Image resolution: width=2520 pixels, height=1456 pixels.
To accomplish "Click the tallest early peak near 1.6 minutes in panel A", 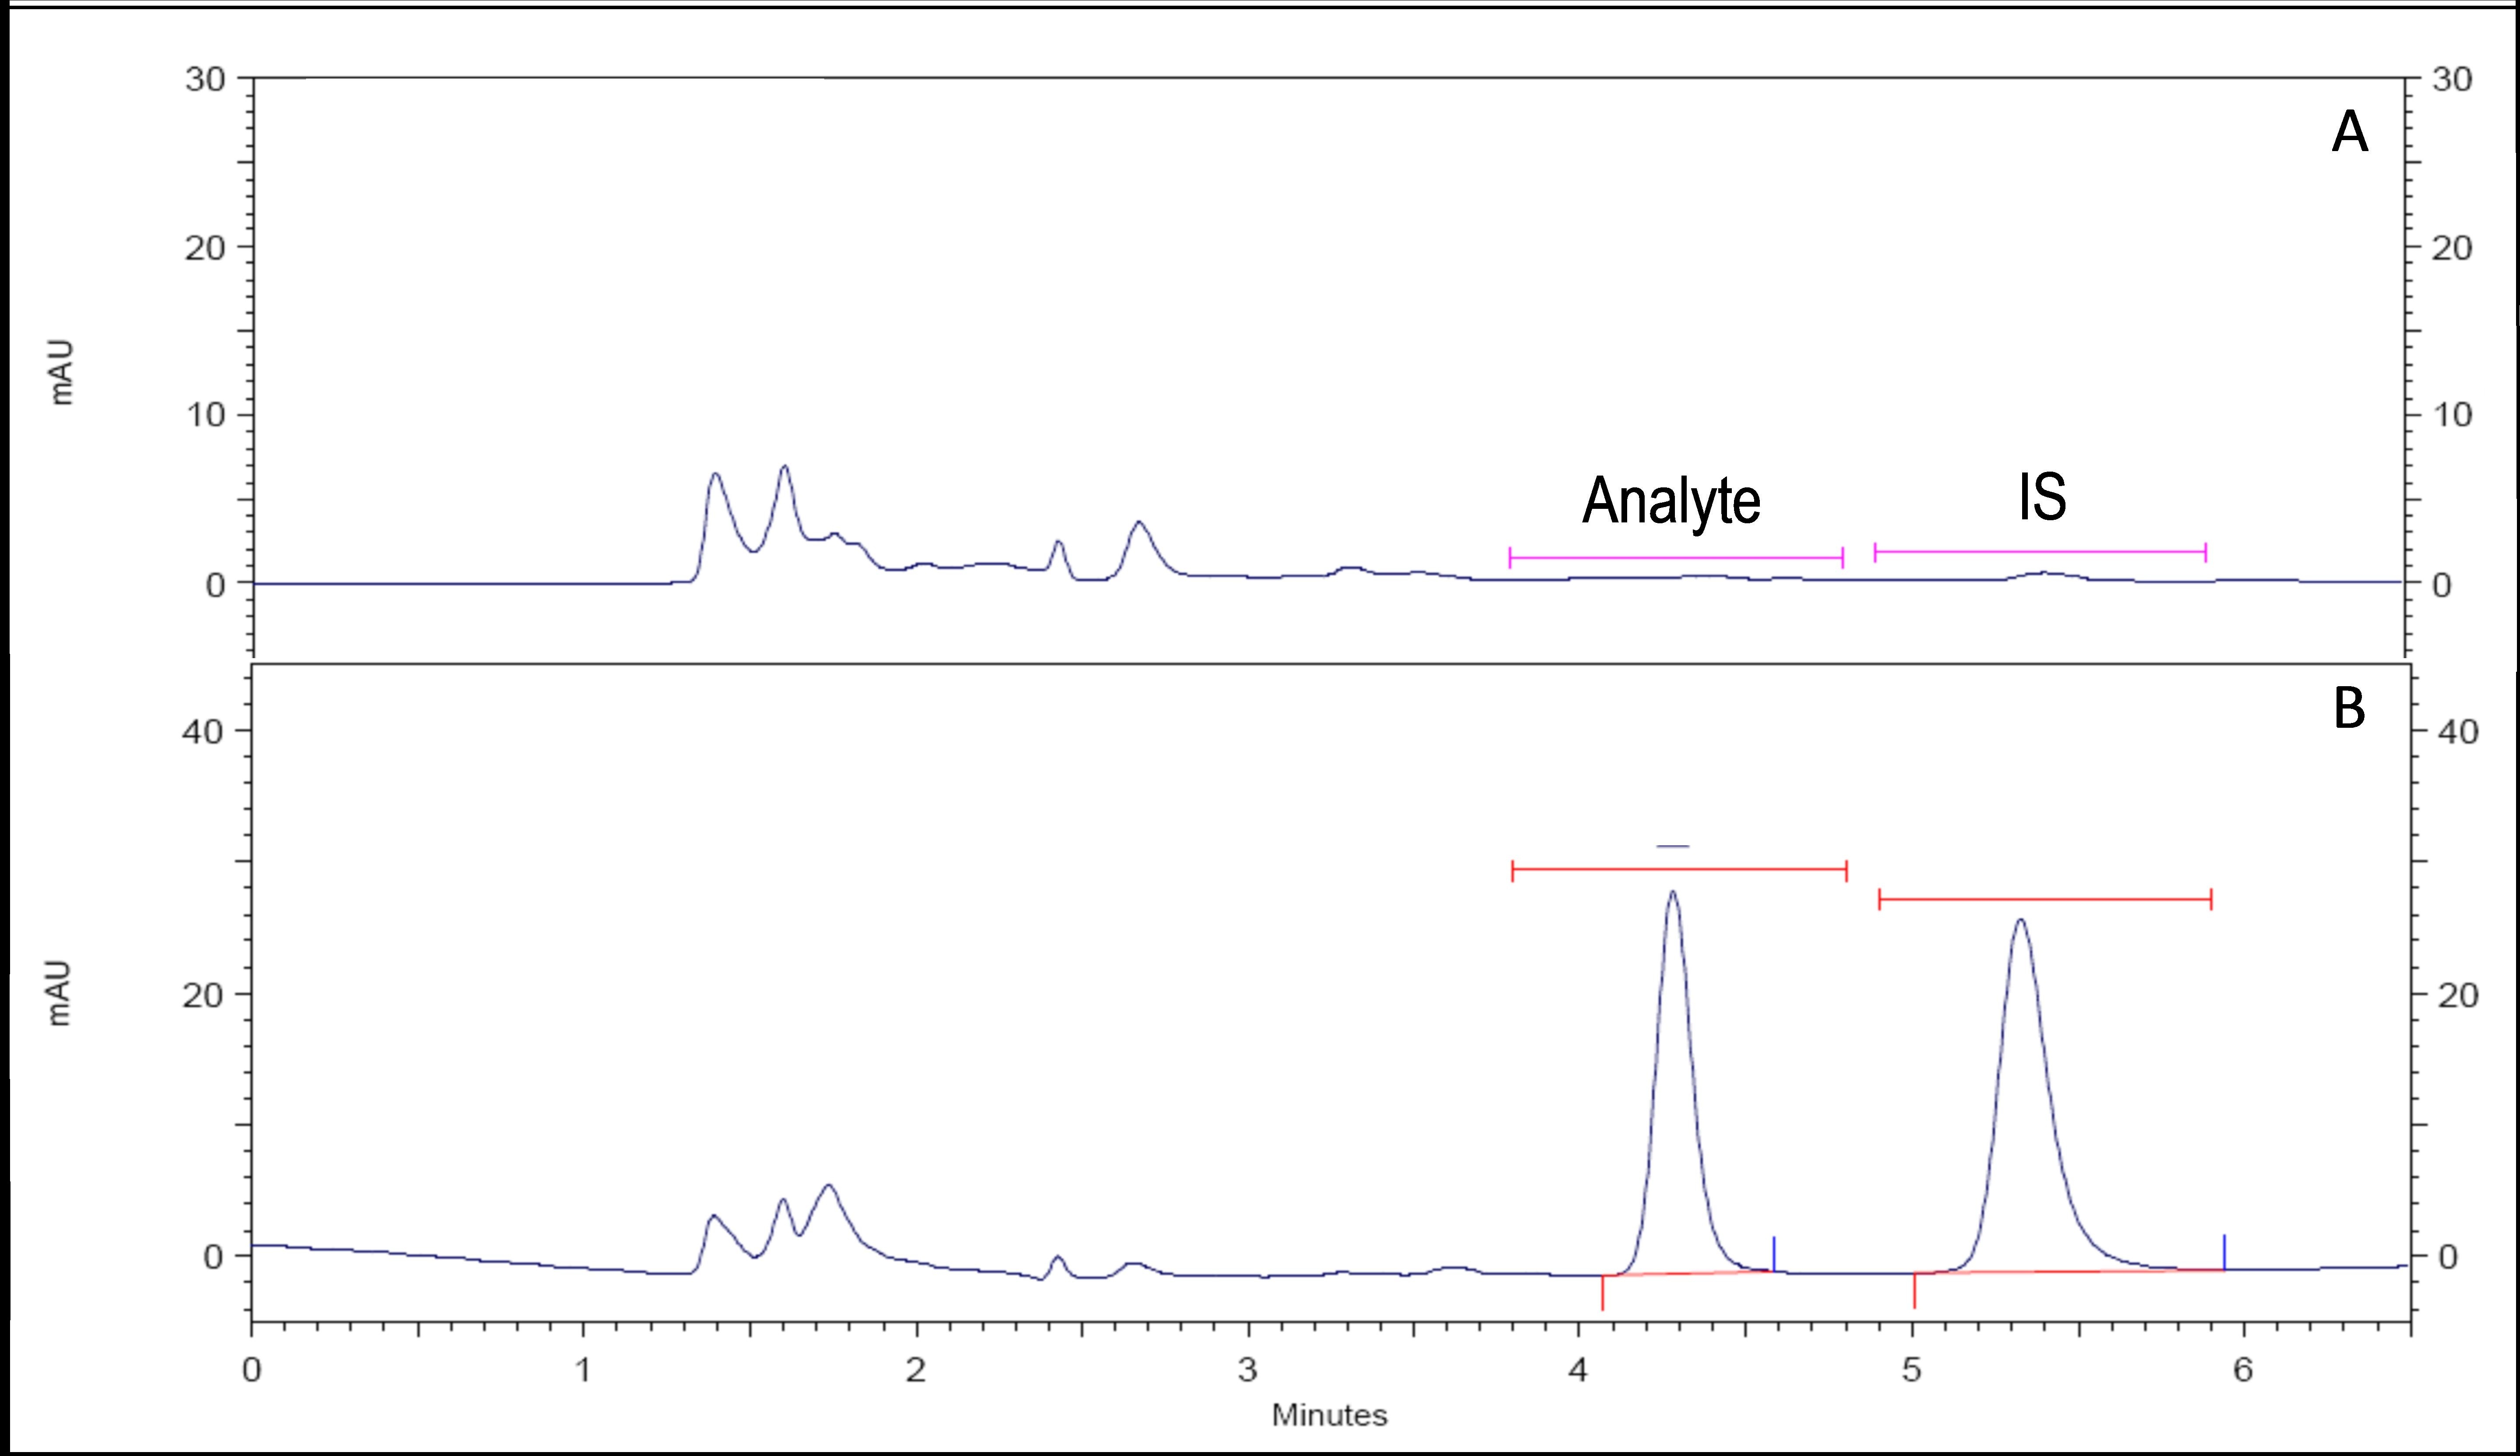I will click(x=785, y=467).
